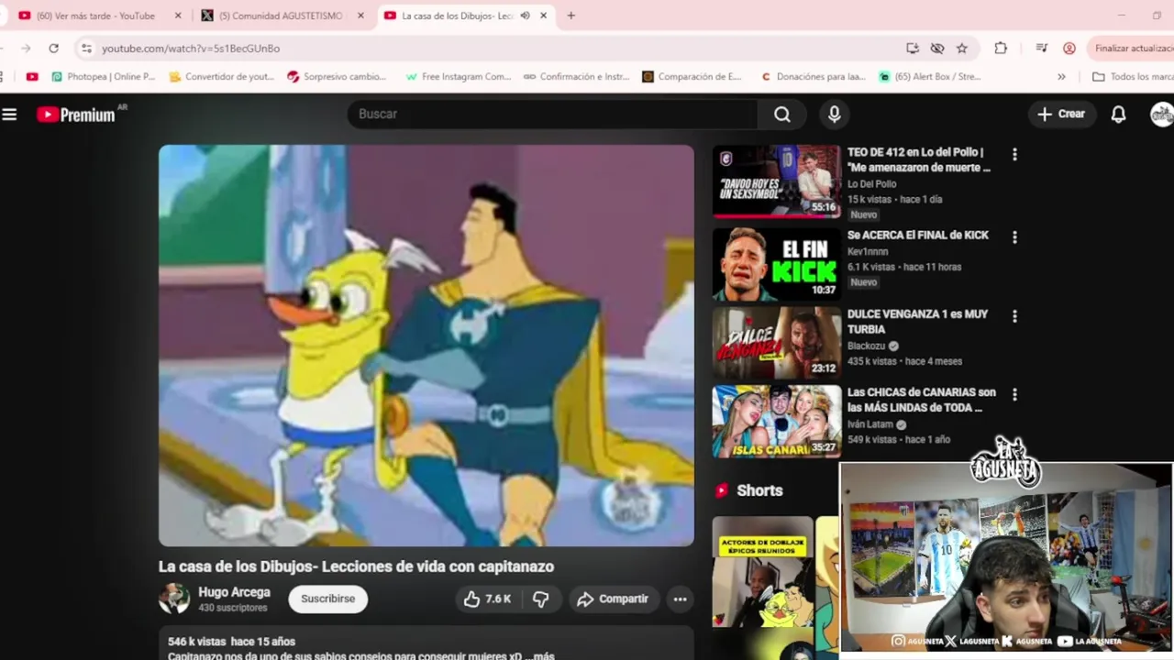This screenshot has height=660, width=1174.
Task: Bookmark this page with the star
Action: point(961,48)
